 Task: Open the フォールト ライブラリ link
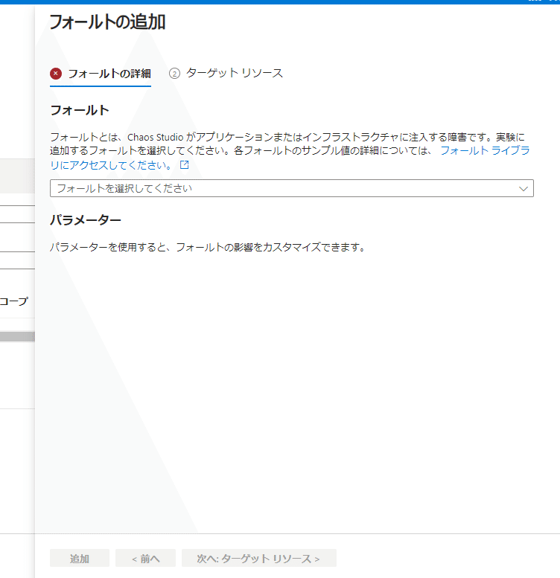coord(485,150)
